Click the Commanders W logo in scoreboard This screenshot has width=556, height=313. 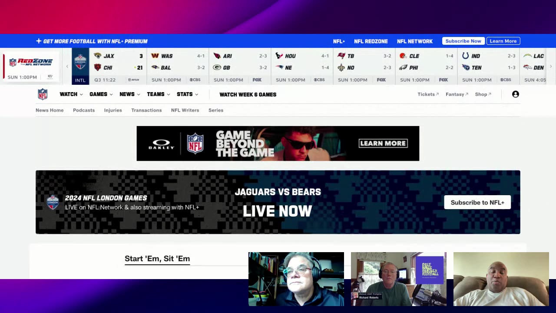click(x=155, y=56)
